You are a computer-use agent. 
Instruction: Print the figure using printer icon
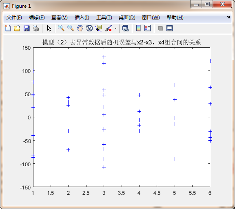[x=36, y=28]
